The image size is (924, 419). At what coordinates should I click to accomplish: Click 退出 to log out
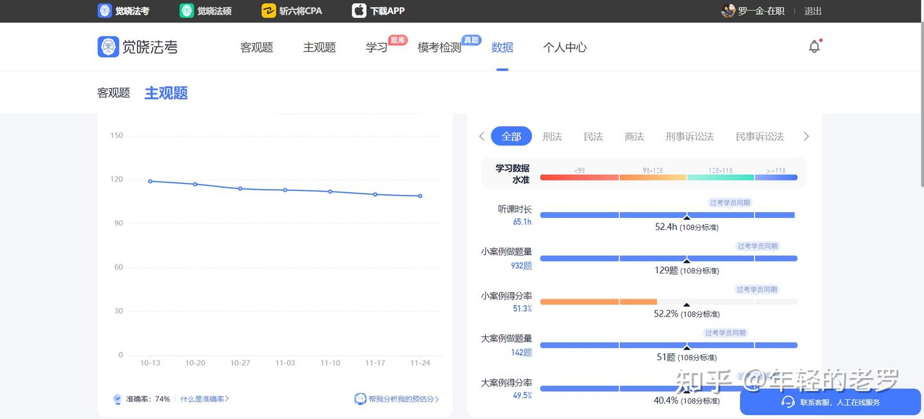(x=813, y=11)
